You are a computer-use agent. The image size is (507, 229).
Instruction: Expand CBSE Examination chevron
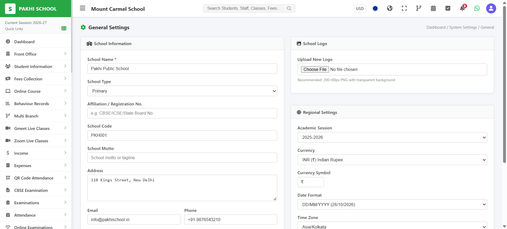(x=65, y=190)
